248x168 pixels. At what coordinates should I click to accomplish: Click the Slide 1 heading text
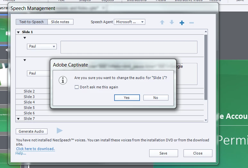(x=27, y=32)
